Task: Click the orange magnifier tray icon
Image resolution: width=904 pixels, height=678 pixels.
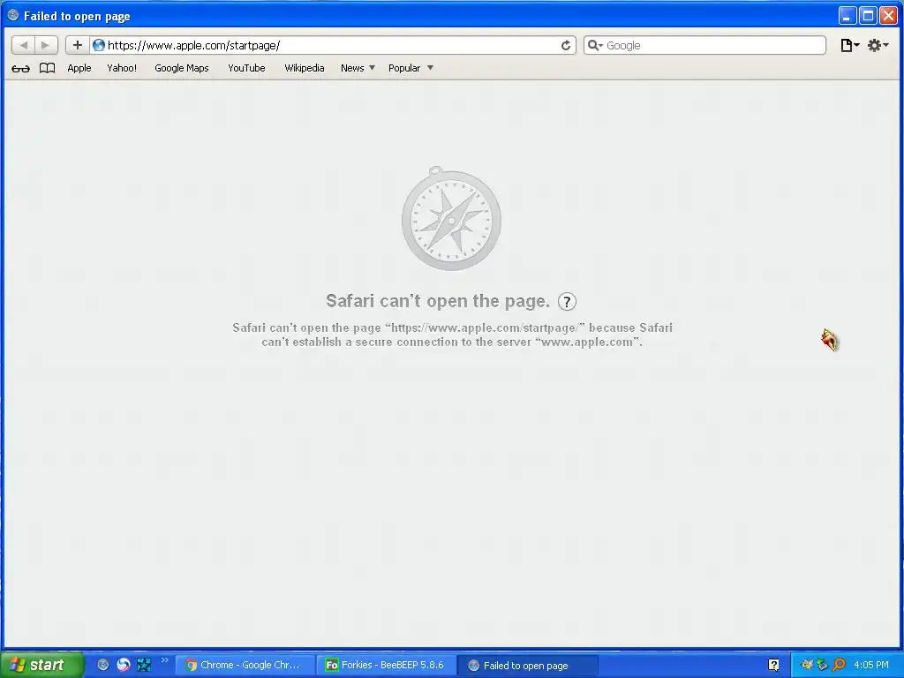Action: coord(839,666)
